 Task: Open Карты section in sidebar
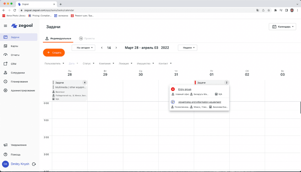pos(14,46)
